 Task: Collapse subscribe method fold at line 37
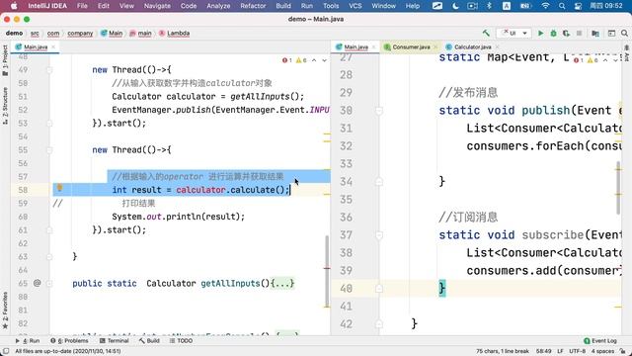pyautogui.click(x=379, y=235)
